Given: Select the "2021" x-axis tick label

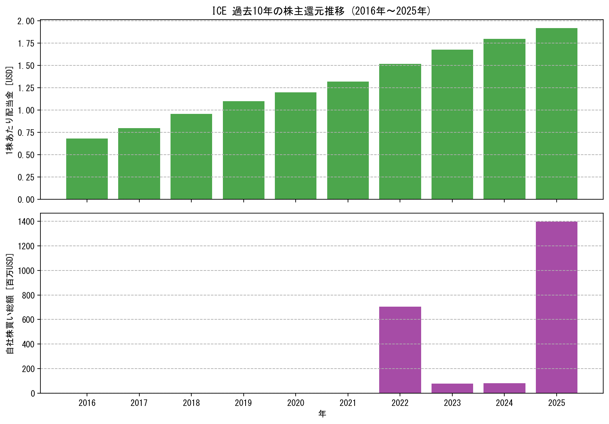Looking at the screenshot, I should pyautogui.click(x=348, y=403).
